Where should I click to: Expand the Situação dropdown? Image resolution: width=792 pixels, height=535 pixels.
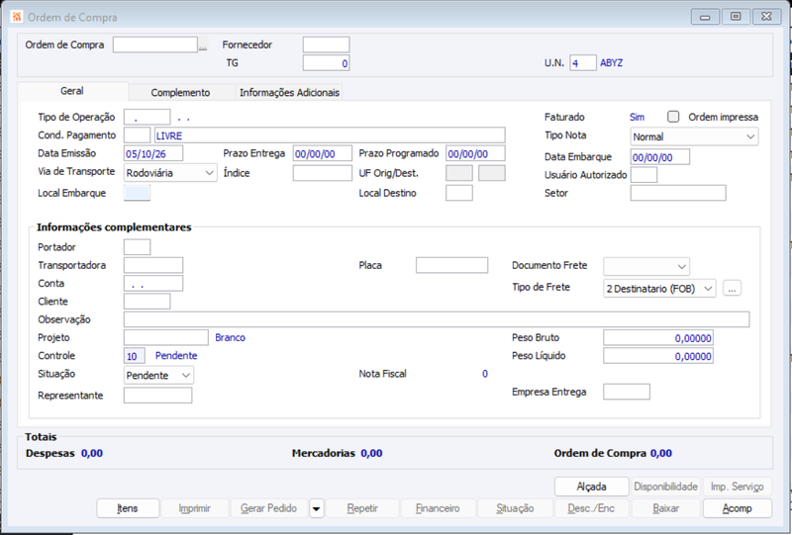click(x=158, y=375)
